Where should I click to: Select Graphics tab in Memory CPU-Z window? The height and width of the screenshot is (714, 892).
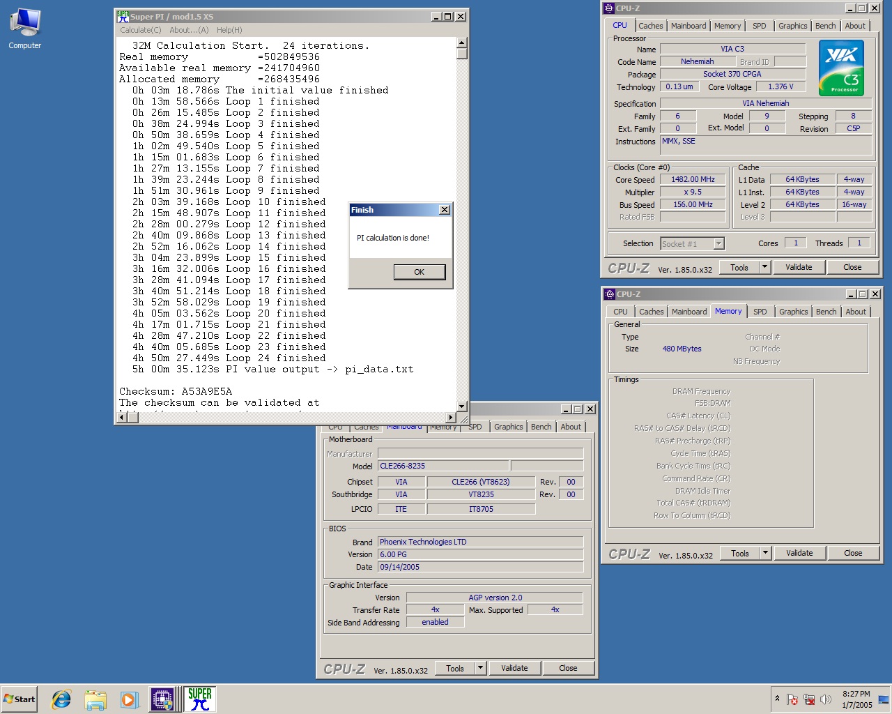coord(794,312)
